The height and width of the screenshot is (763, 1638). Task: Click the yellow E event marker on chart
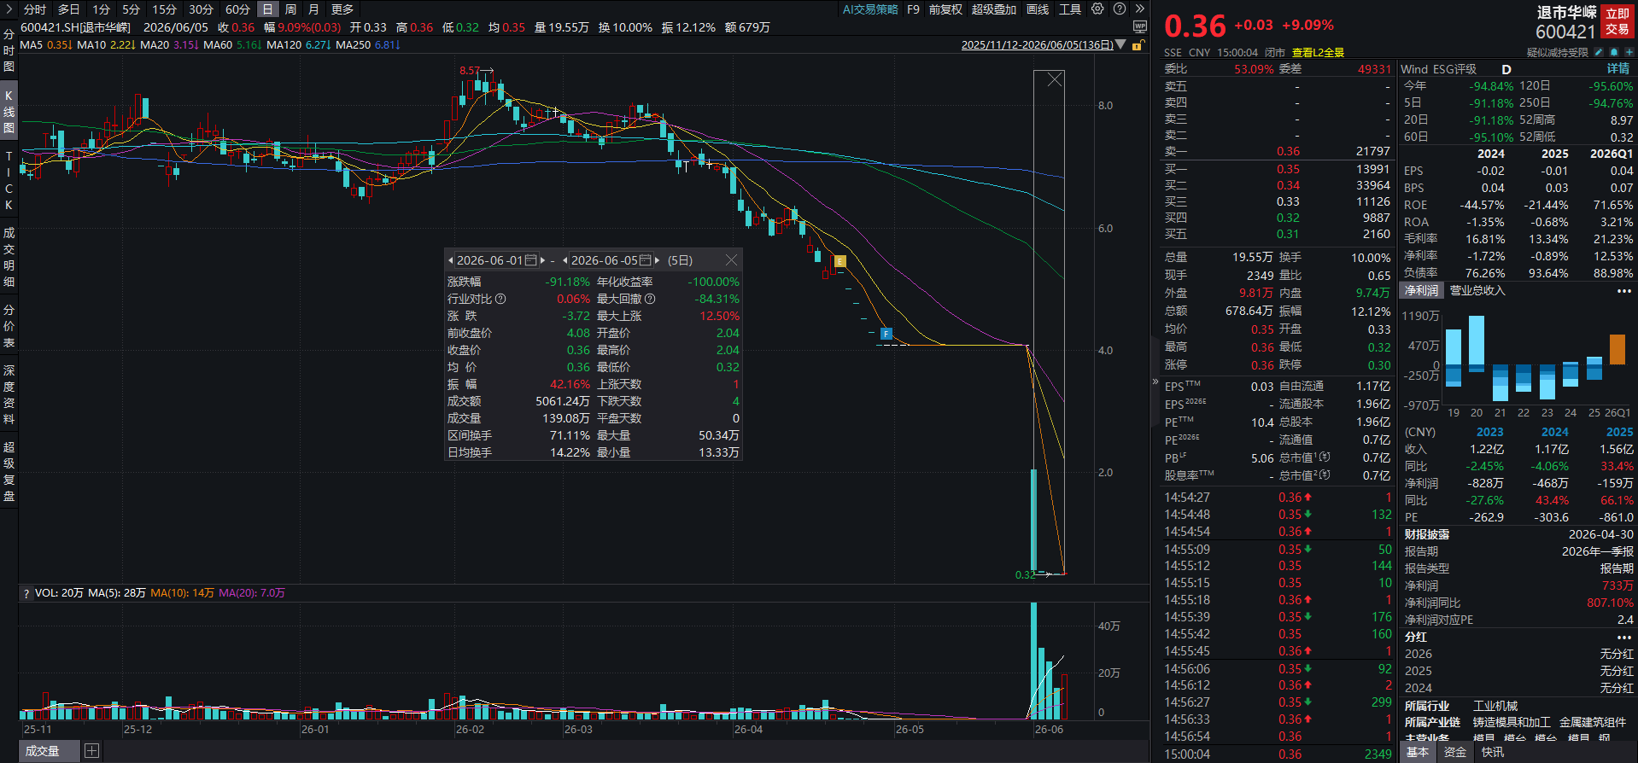[x=840, y=261]
